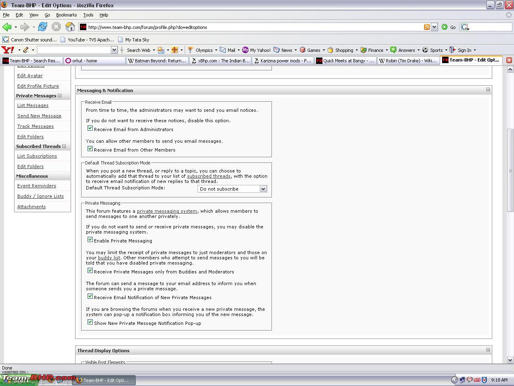Click My Yahoo! toolbar button
The image size is (514, 386).
(x=256, y=50)
